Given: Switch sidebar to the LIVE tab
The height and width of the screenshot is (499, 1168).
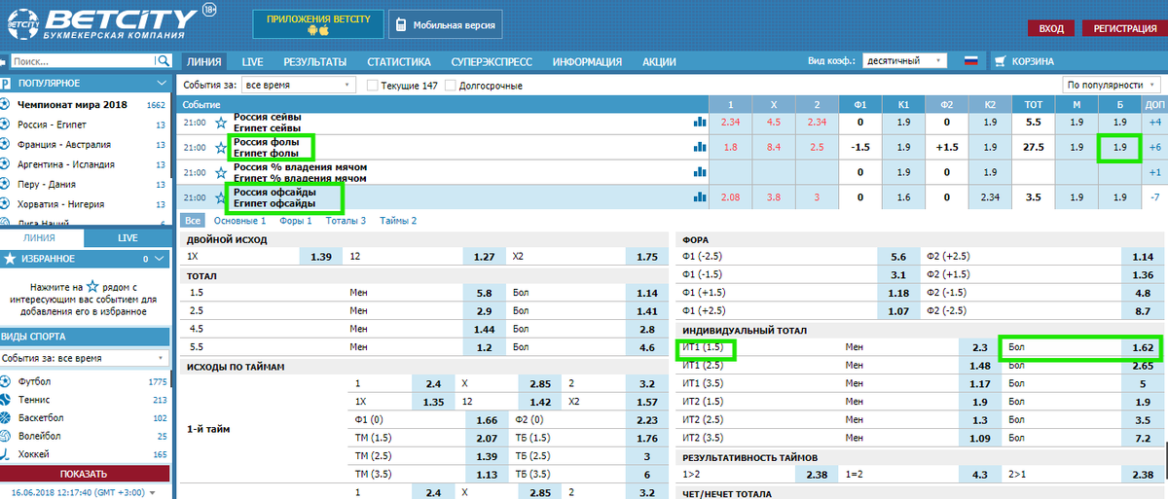Looking at the screenshot, I should [128, 237].
